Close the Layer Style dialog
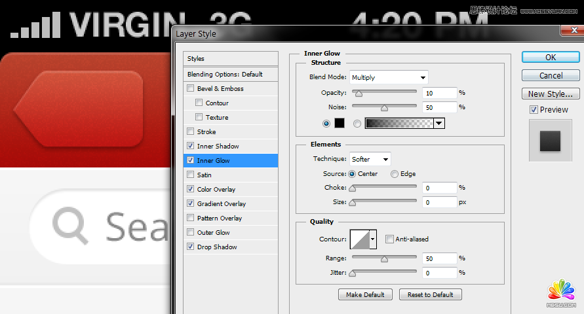Viewport: 584px width, 314px height. [570, 31]
